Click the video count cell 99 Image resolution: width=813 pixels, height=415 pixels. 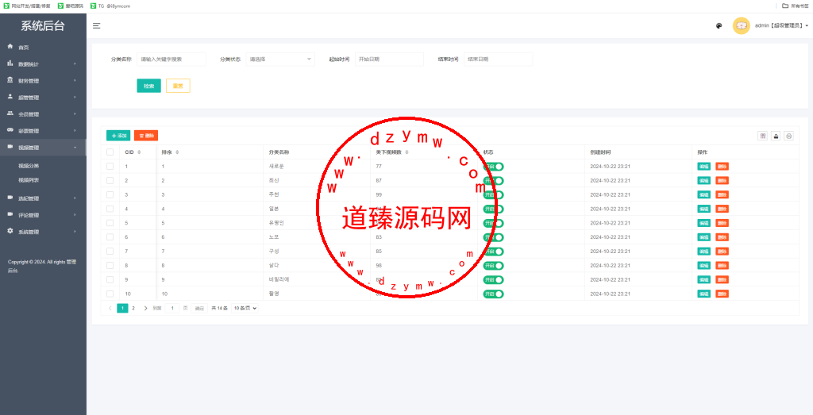click(x=379, y=195)
